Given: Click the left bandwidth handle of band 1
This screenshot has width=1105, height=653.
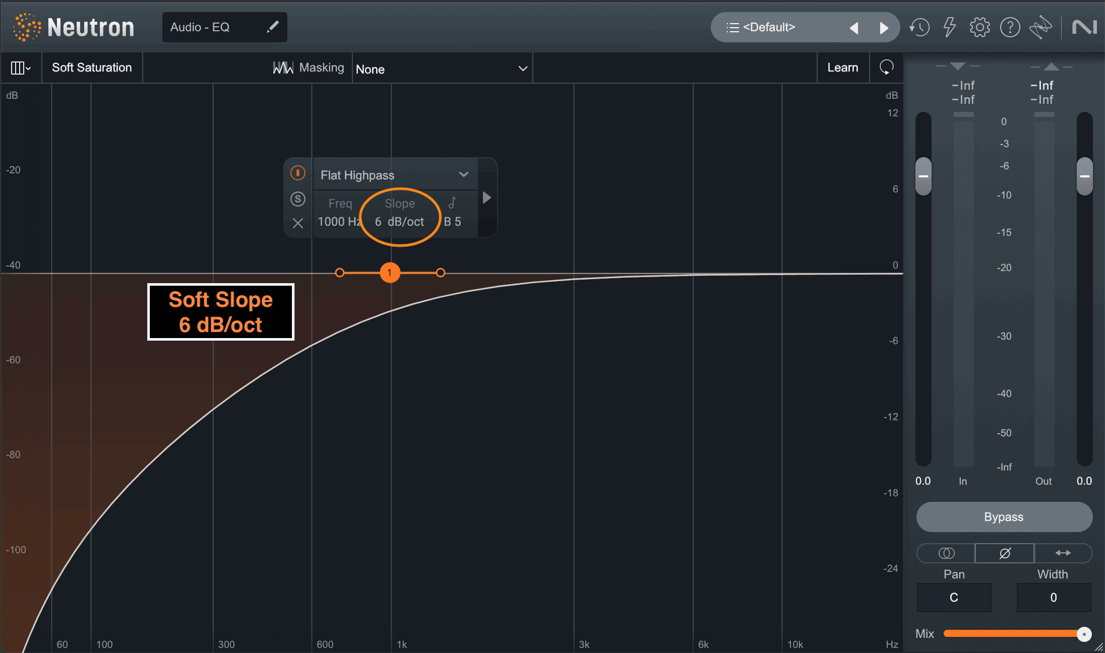Looking at the screenshot, I should point(340,273).
